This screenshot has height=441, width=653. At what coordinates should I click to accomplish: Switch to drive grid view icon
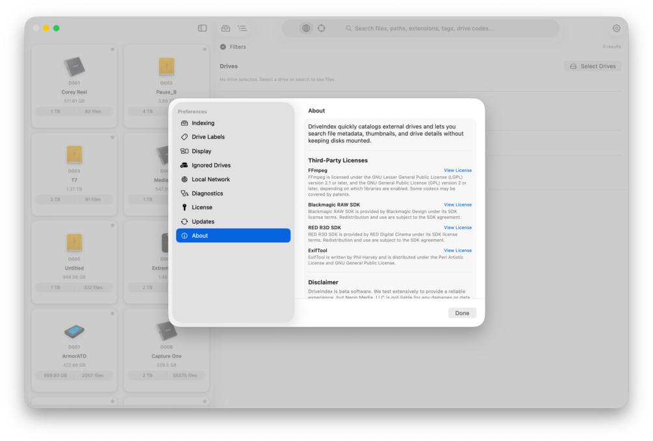tap(225, 29)
